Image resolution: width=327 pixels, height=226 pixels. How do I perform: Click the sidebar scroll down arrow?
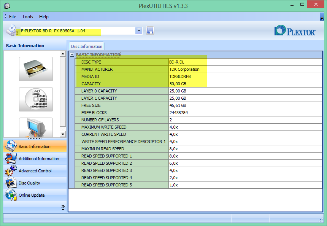pyautogui.click(x=63, y=134)
